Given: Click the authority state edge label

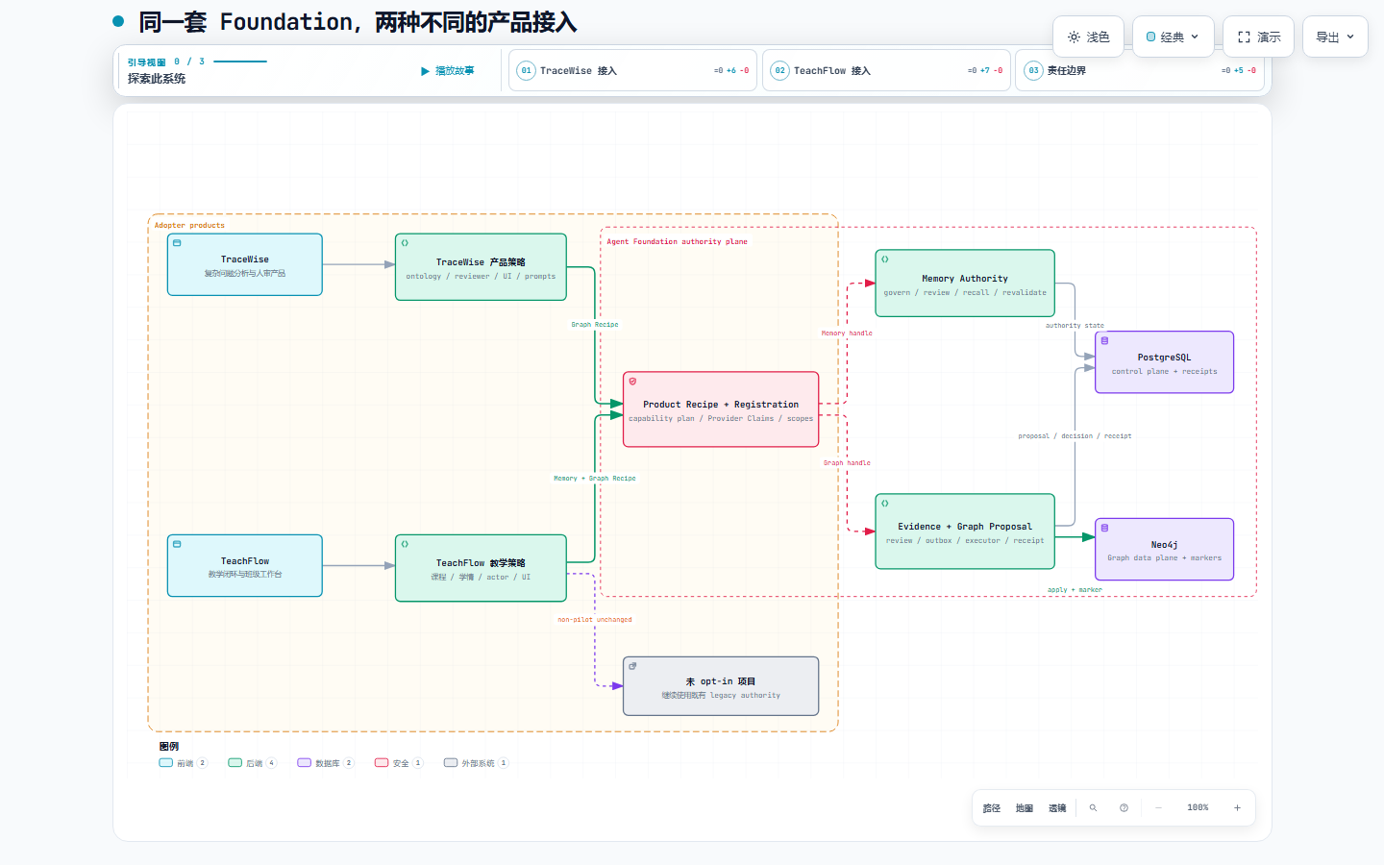Looking at the screenshot, I should (1075, 326).
